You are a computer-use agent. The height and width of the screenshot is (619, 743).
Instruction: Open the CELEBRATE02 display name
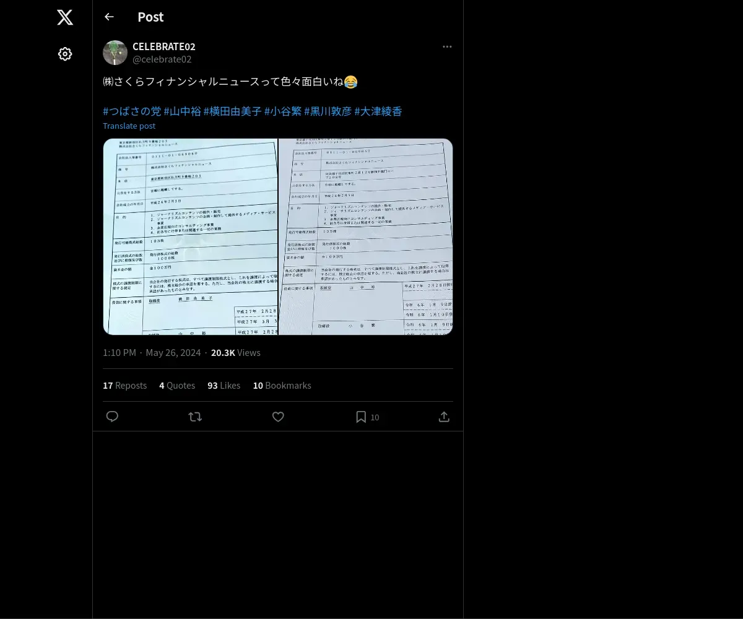coord(164,47)
